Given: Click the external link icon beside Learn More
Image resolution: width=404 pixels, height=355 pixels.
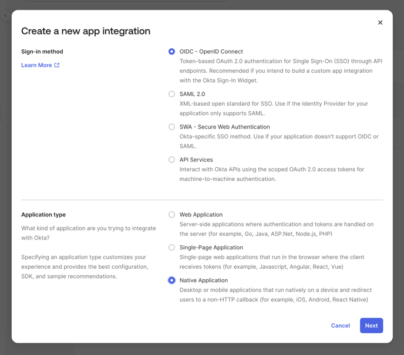Looking at the screenshot, I should coord(57,65).
